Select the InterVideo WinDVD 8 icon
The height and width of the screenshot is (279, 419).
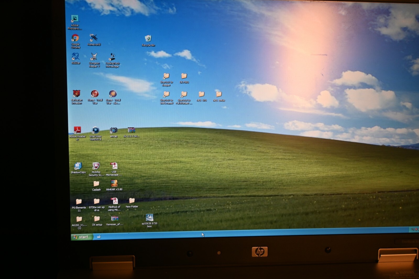(95, 133)
